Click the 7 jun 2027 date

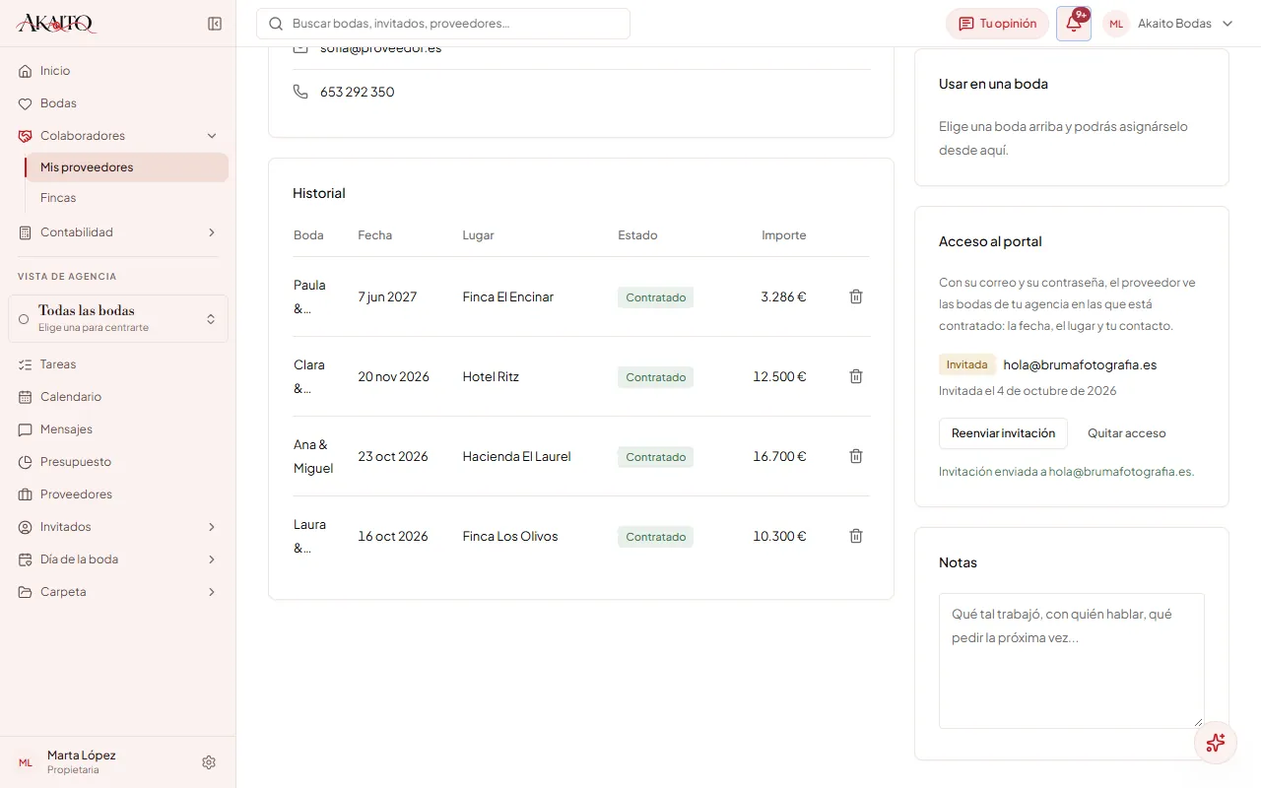(x=387, y=296)
